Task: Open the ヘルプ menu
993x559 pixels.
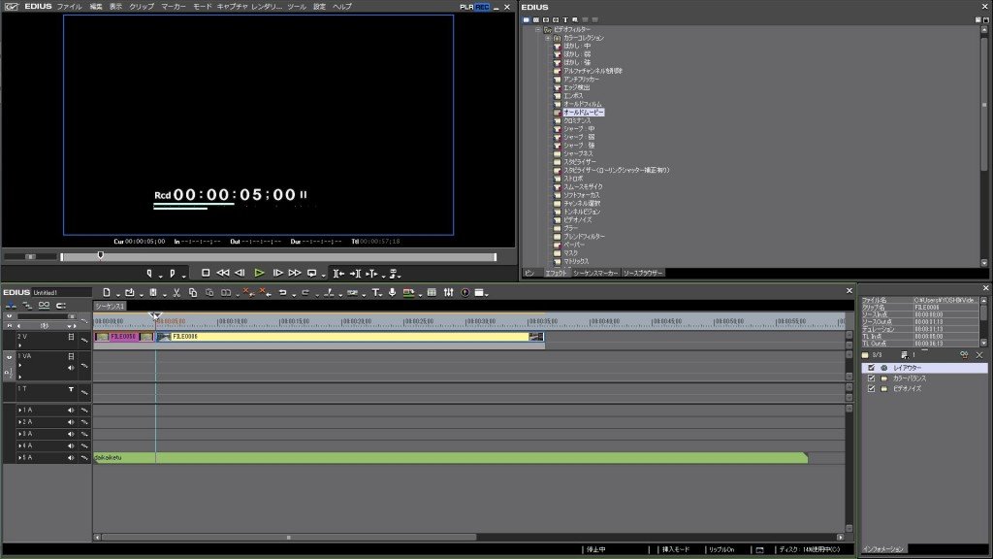Action: click(342, 7)
